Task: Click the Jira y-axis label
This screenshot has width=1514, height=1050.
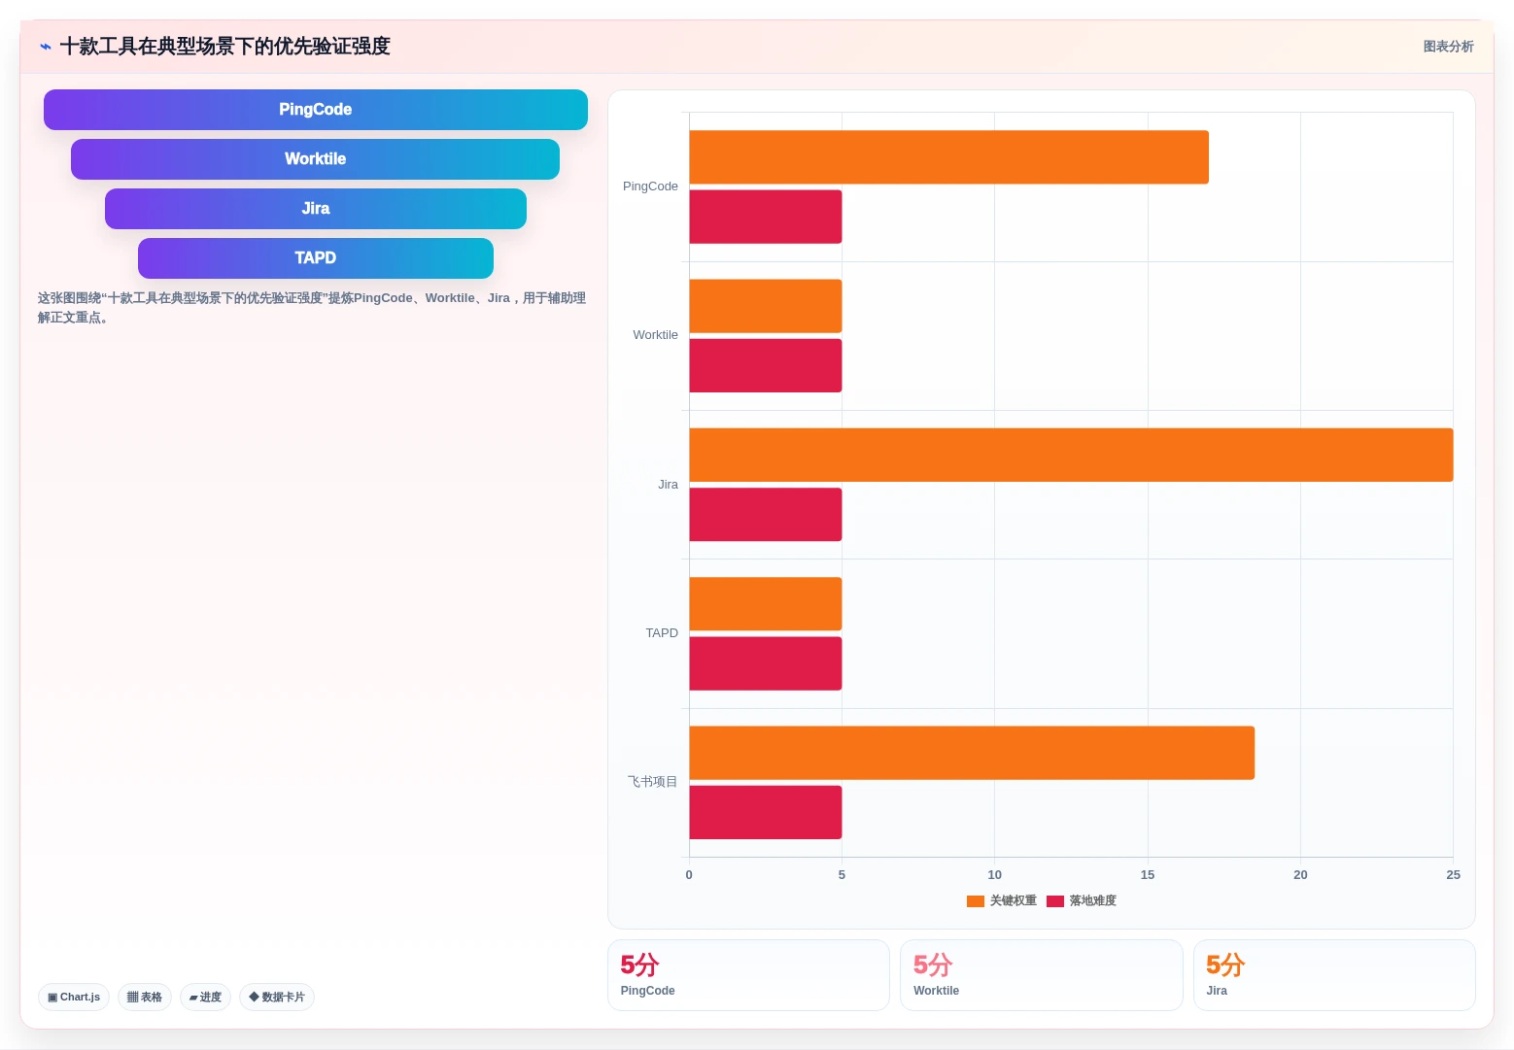Action: (668, 485)
